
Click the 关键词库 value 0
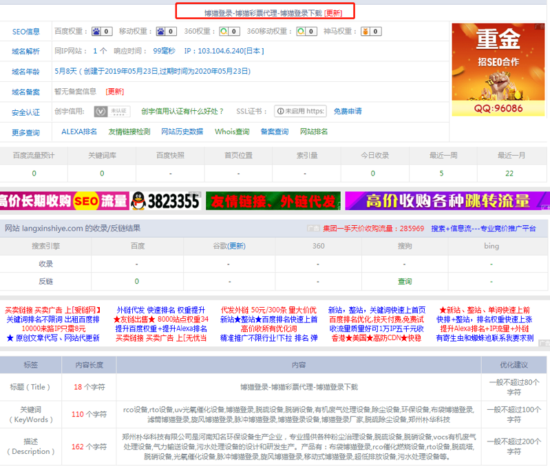[102, 174]
